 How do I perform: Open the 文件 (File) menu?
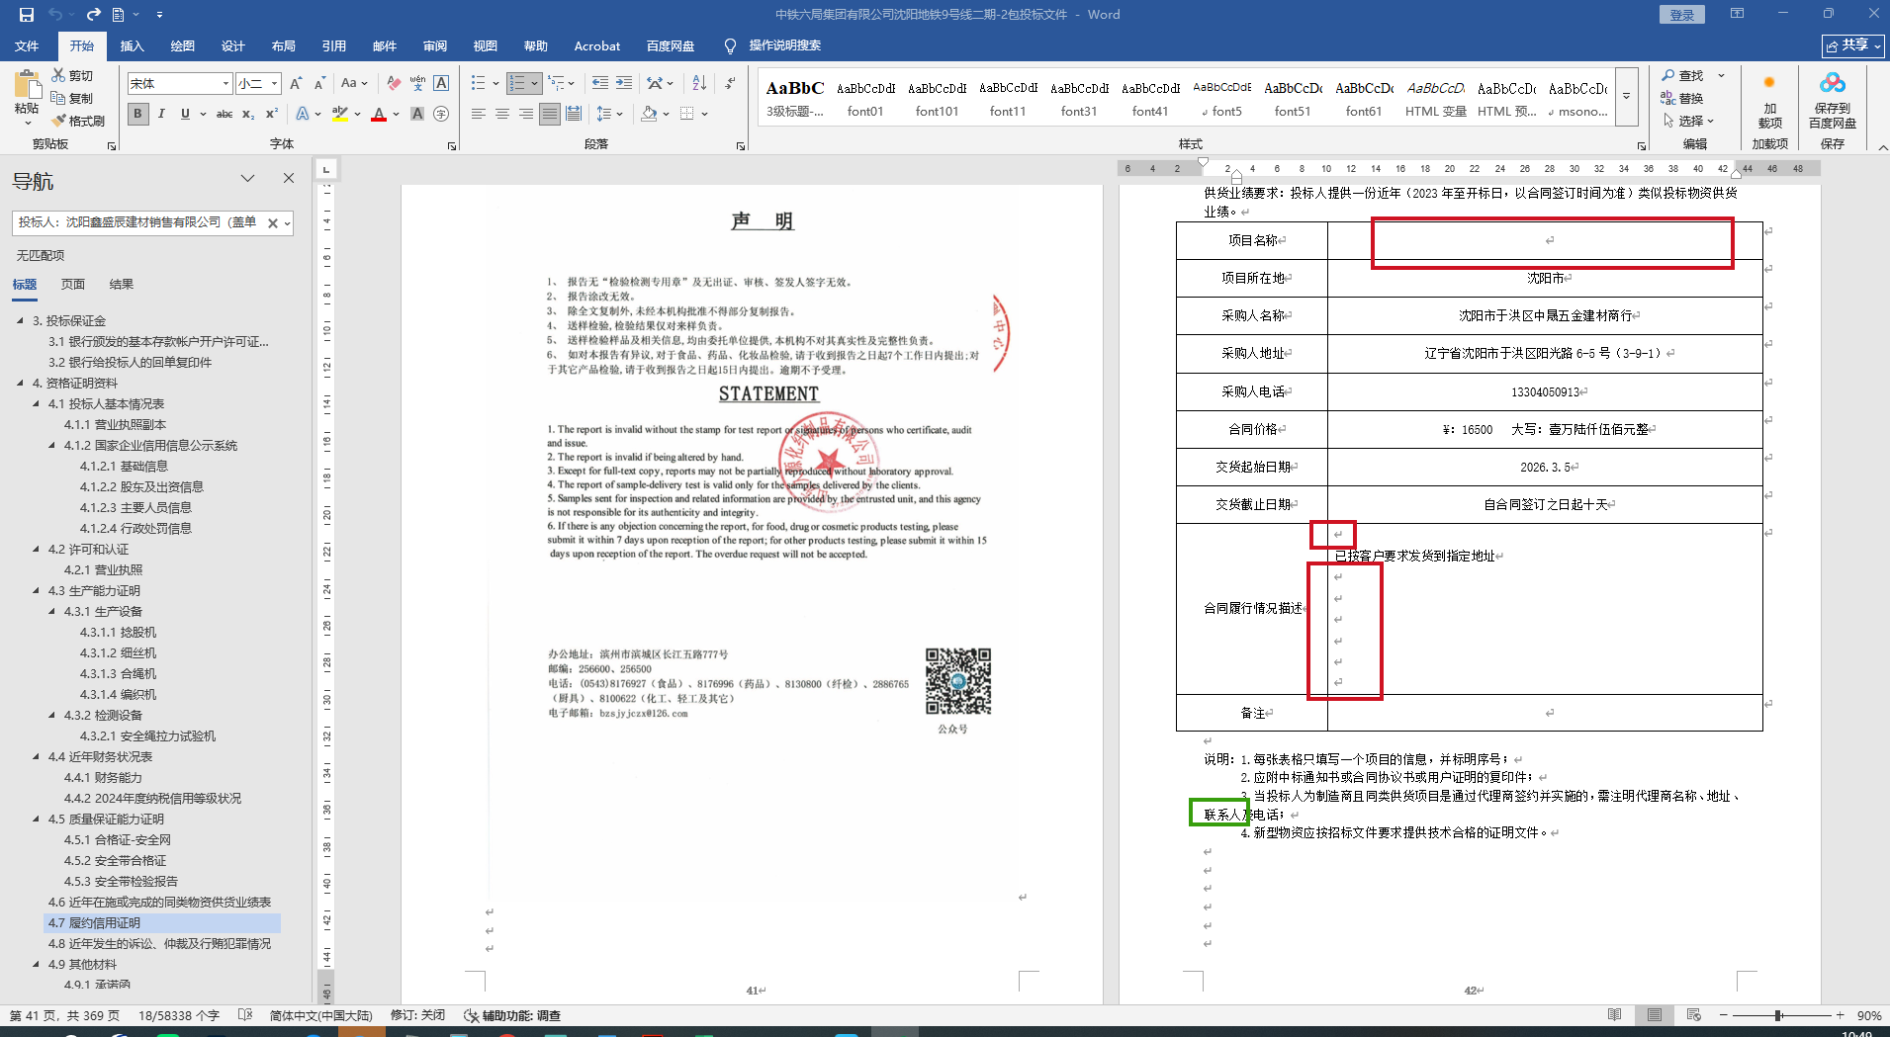tap(27, 45)
